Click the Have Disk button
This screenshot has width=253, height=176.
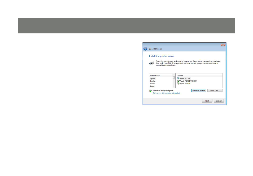(215, 91)
